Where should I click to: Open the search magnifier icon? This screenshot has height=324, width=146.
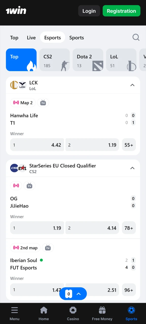(136, 37)
